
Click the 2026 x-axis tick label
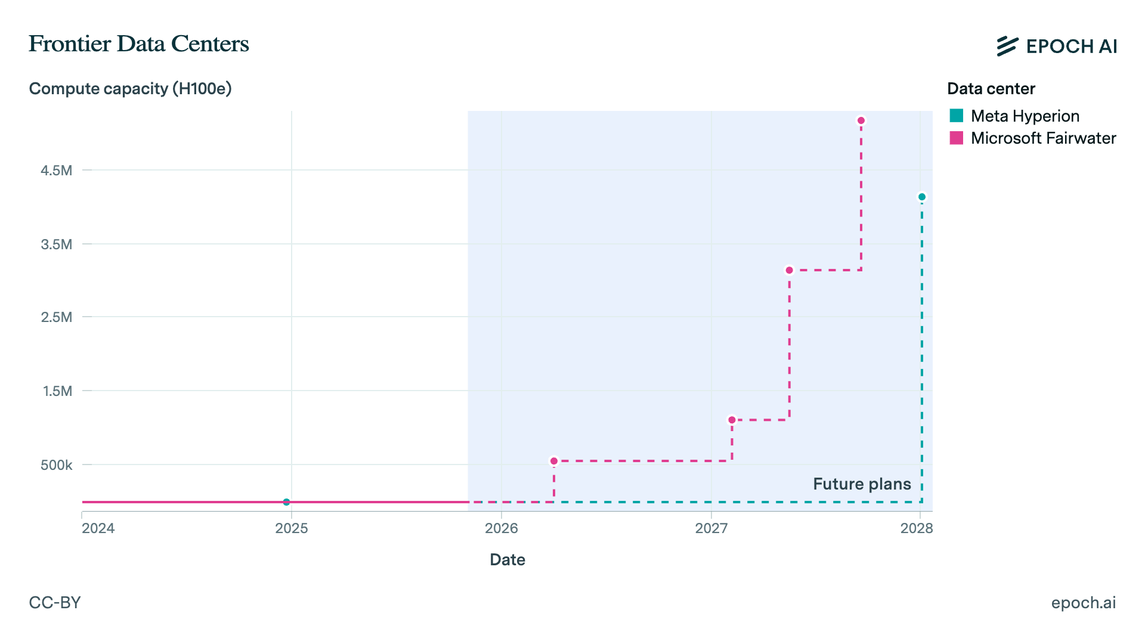click(x=502, y=528)
